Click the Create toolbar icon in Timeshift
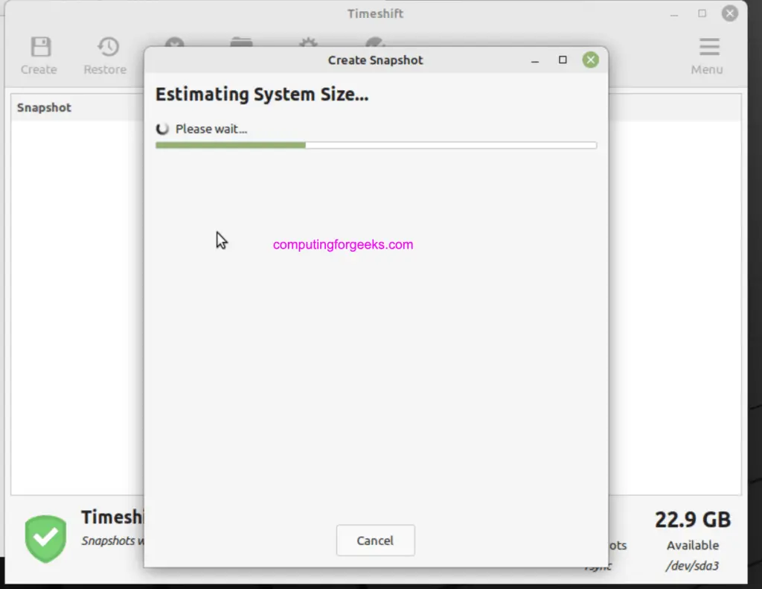This screenshot has width=762, height=589. coord(39,55)
